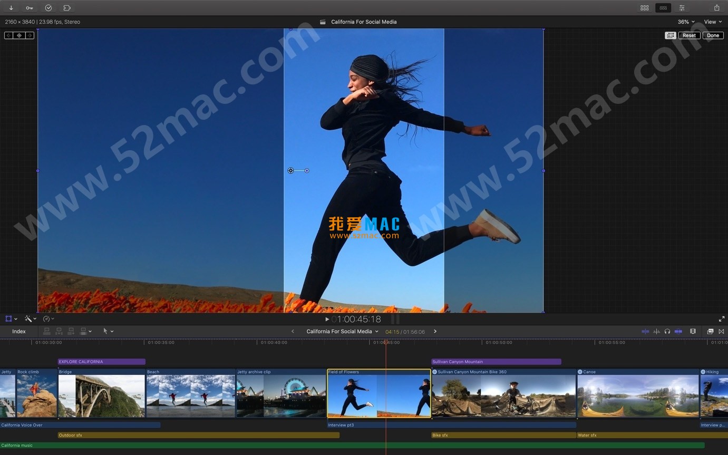Toggle the browser panel grid icon
Screen dimensions: 728x455
[x=644, y=8]
